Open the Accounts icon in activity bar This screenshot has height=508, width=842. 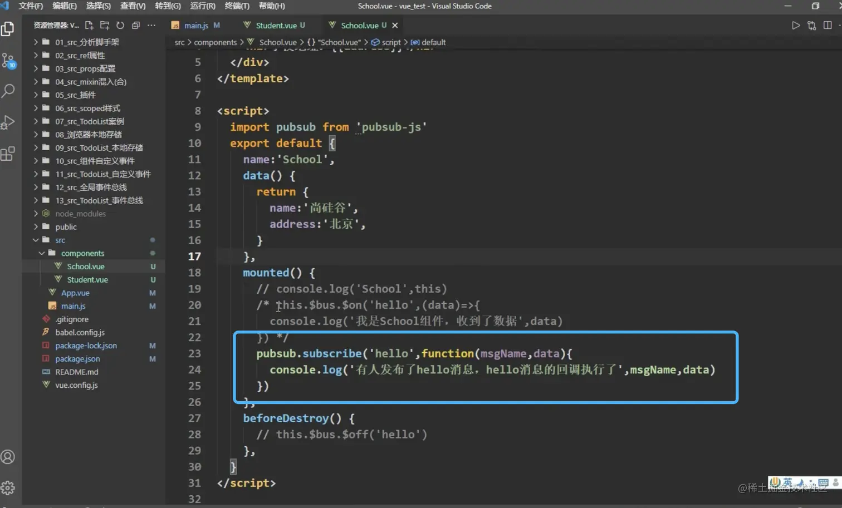click(8, 457)
